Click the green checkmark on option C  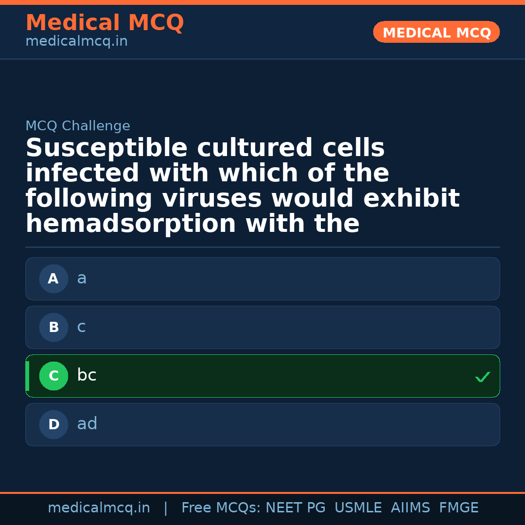482,377
